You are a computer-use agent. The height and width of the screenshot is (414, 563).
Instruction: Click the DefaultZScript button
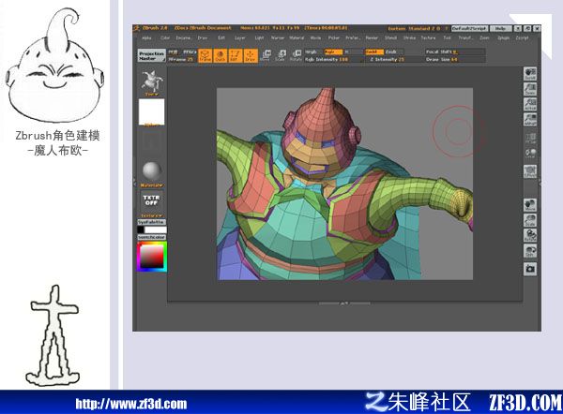pyautogui.click(x=469, y=28)
